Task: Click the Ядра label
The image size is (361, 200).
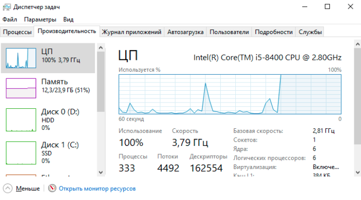Action: tap(240, 149)
